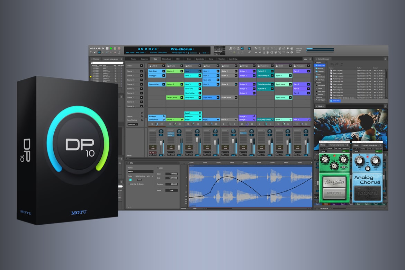405x270 pixels.
Task: Click the red Record transport button
Action: [x=119, y=48]
